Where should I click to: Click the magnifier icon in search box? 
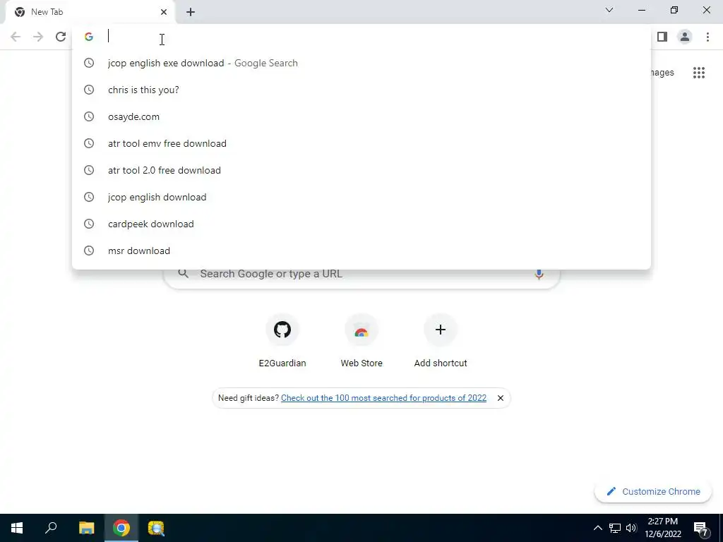[x=184, y=274]
